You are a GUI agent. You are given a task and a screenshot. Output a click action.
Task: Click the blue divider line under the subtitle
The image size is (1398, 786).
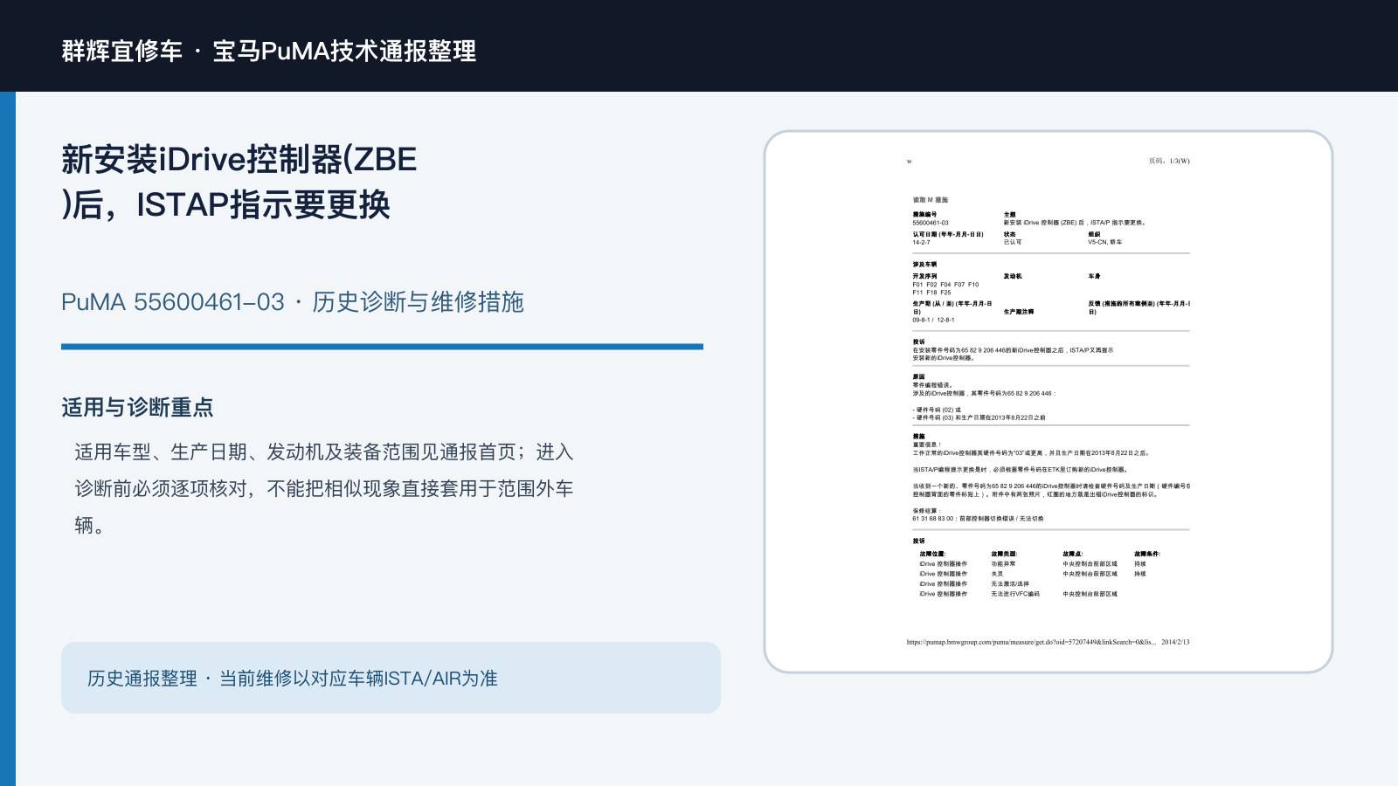pos(382,347)
